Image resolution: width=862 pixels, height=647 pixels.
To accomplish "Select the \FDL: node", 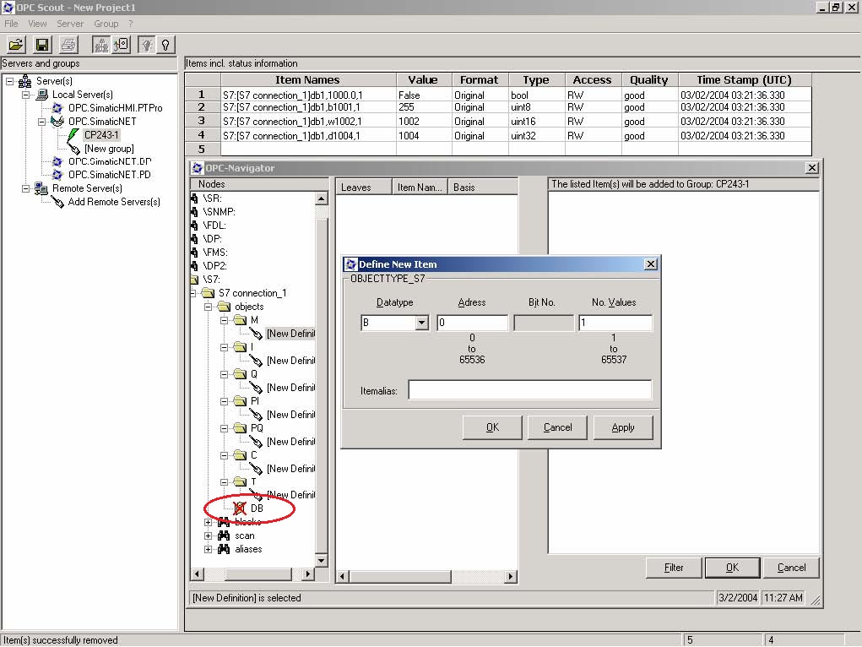I will click(214, 225).
